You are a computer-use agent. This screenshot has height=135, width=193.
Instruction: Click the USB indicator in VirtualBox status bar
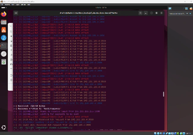point(167,133)
